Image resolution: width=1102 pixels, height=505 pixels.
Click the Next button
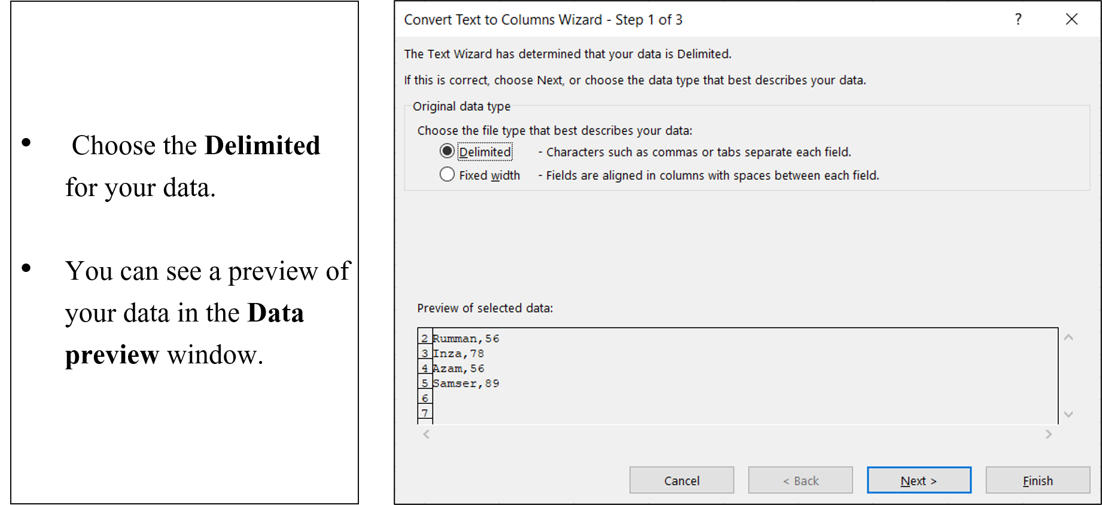[919, 480]
